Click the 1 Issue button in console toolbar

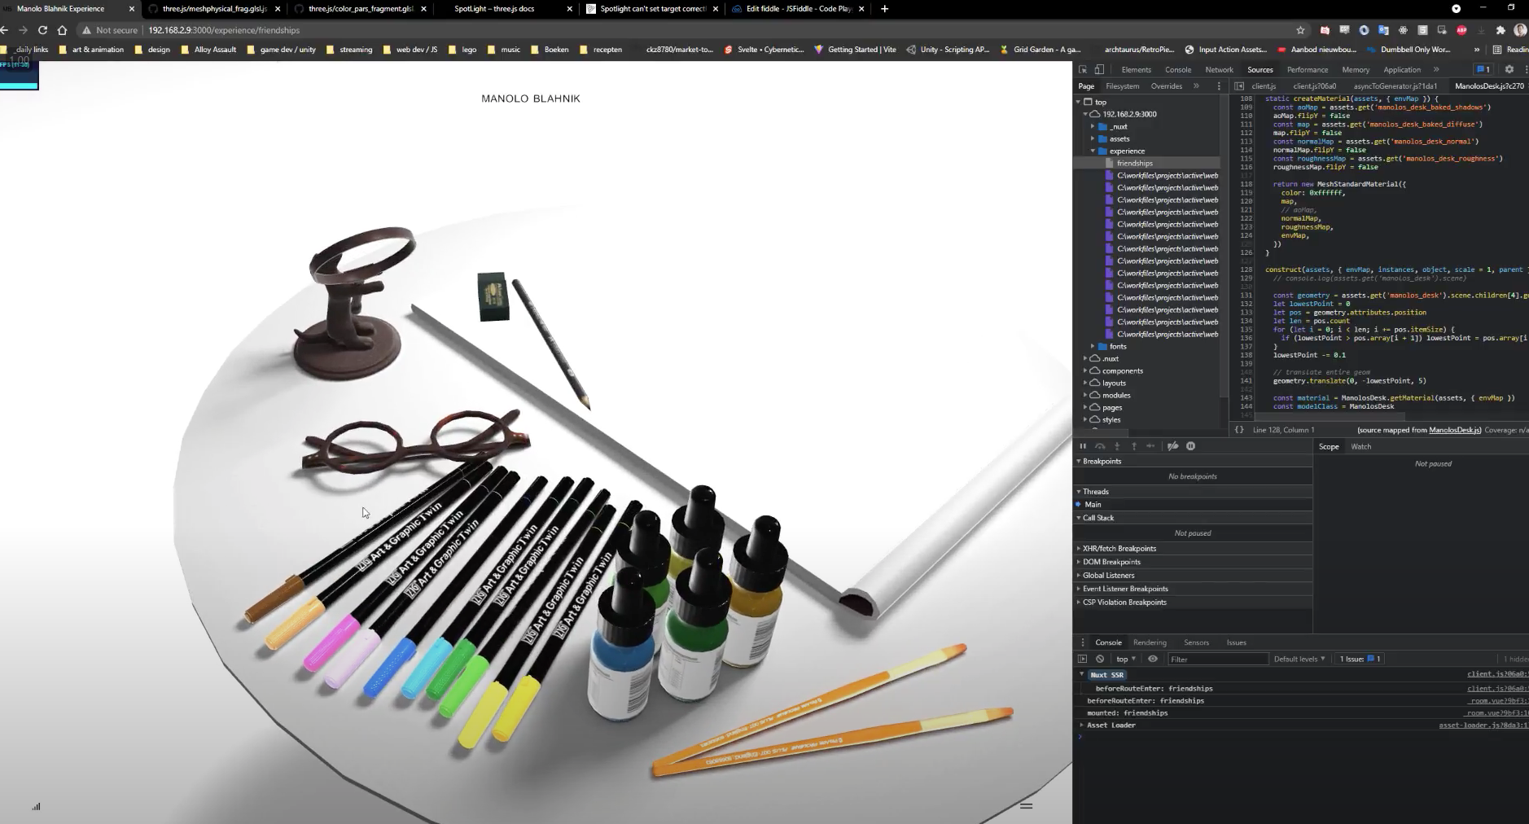pyautogui.click(x=1360, y=659)
